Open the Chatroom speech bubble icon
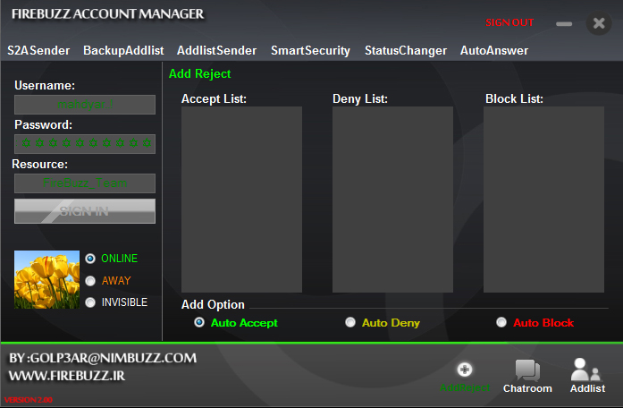 (x=527, y=370)
